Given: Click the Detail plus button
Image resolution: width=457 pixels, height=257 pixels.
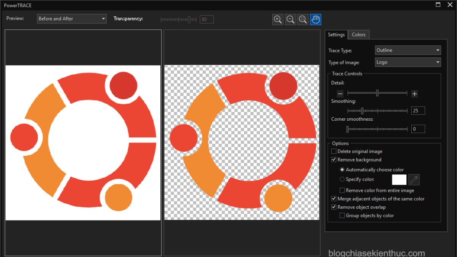Looking at the screenshot, I should coord(415,94).
